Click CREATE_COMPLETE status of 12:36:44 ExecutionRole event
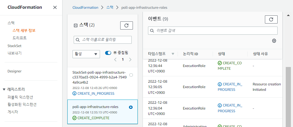 coord(230,66)
